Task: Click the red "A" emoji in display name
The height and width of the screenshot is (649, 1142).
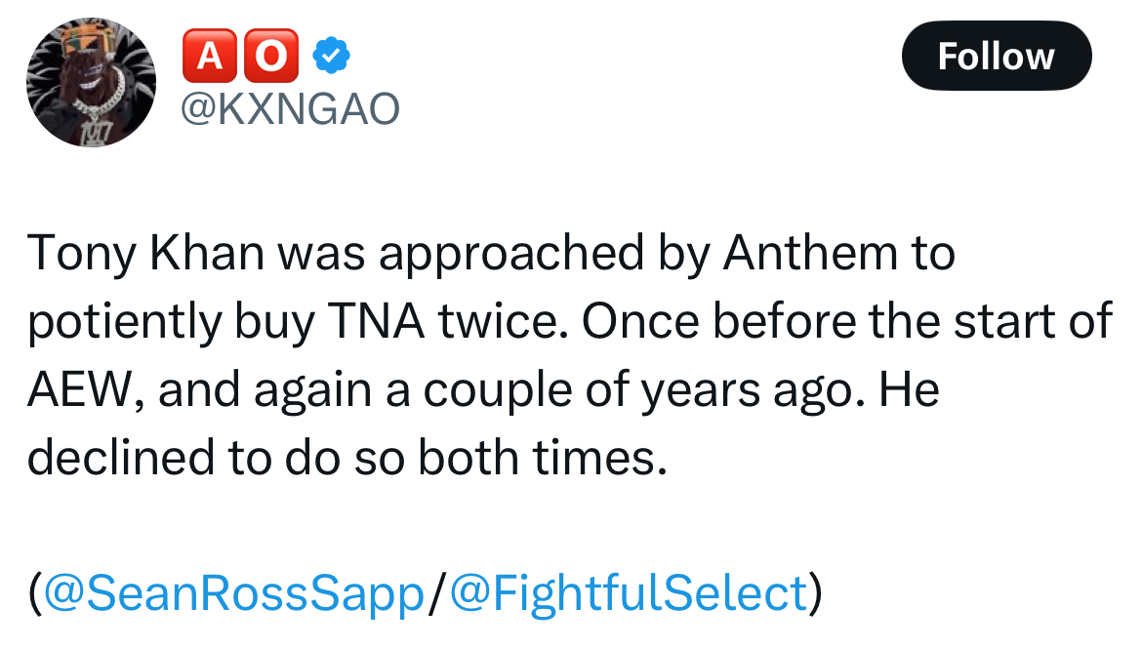Action: 209,59
